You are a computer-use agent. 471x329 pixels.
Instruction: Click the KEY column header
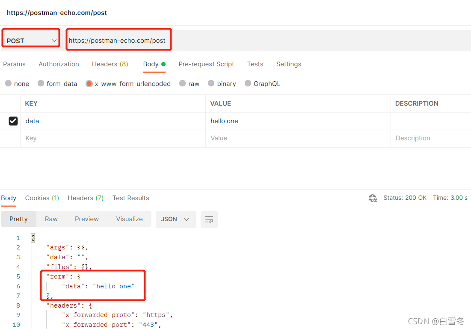coord(31,104)
